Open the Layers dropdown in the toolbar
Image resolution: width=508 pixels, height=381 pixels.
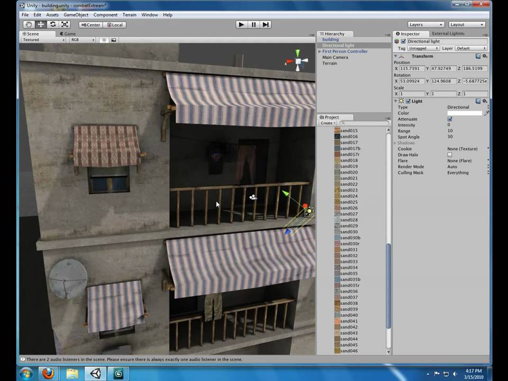(x=425, y=24)
